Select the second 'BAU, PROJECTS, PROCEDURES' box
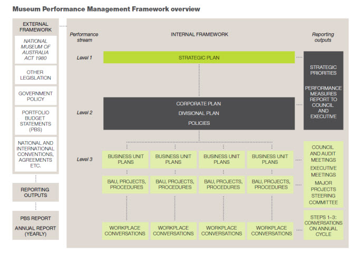The height and width of the screenshot is (255, 361). tap(173, 184)
